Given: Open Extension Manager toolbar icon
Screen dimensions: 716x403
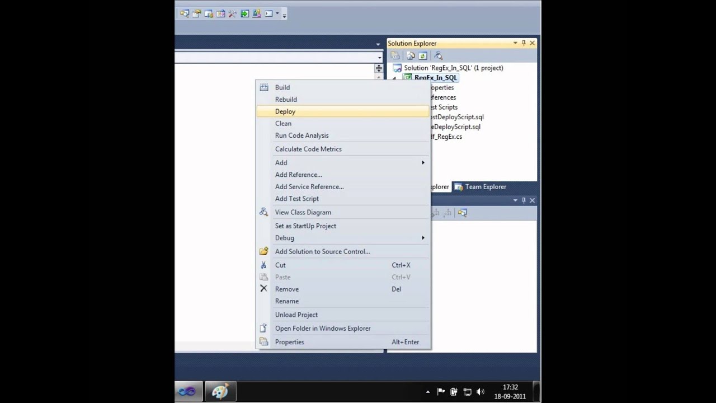Looking at the screenshot, I should [x=256, y=14].
